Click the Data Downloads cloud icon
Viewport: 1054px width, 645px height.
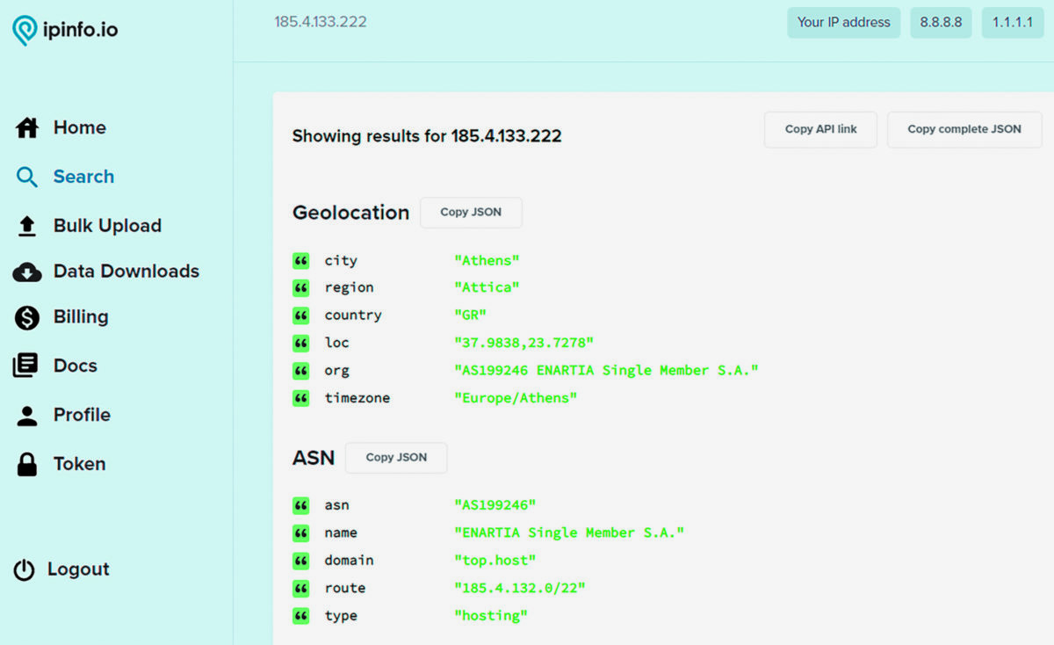click(27, 272)
